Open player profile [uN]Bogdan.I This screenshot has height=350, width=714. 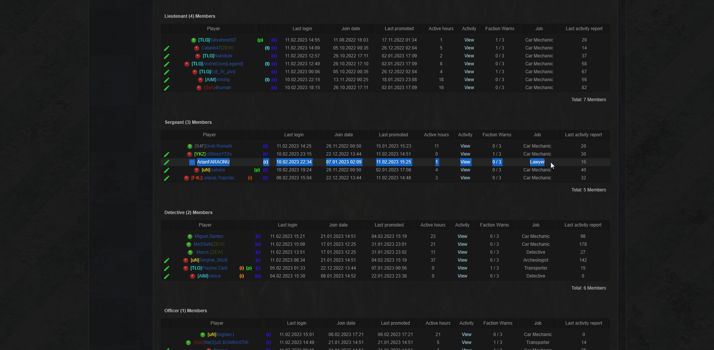pyautogui.click(x=221, y=335)
